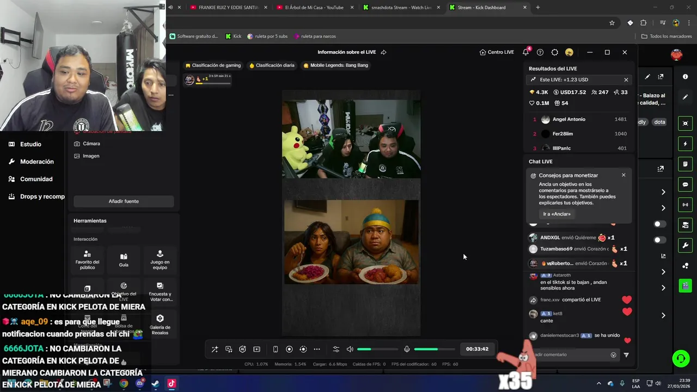Select the Imagen source
Image resolution: width=697 pixels, height=392 pixels.
pyautogui.click(x=87, y=156)
